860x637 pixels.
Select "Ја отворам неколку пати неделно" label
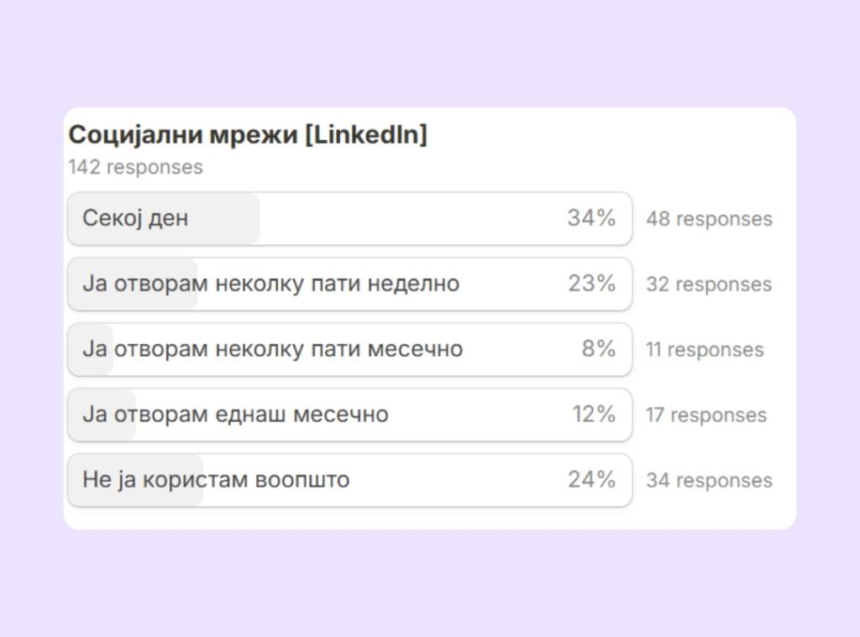270,284
